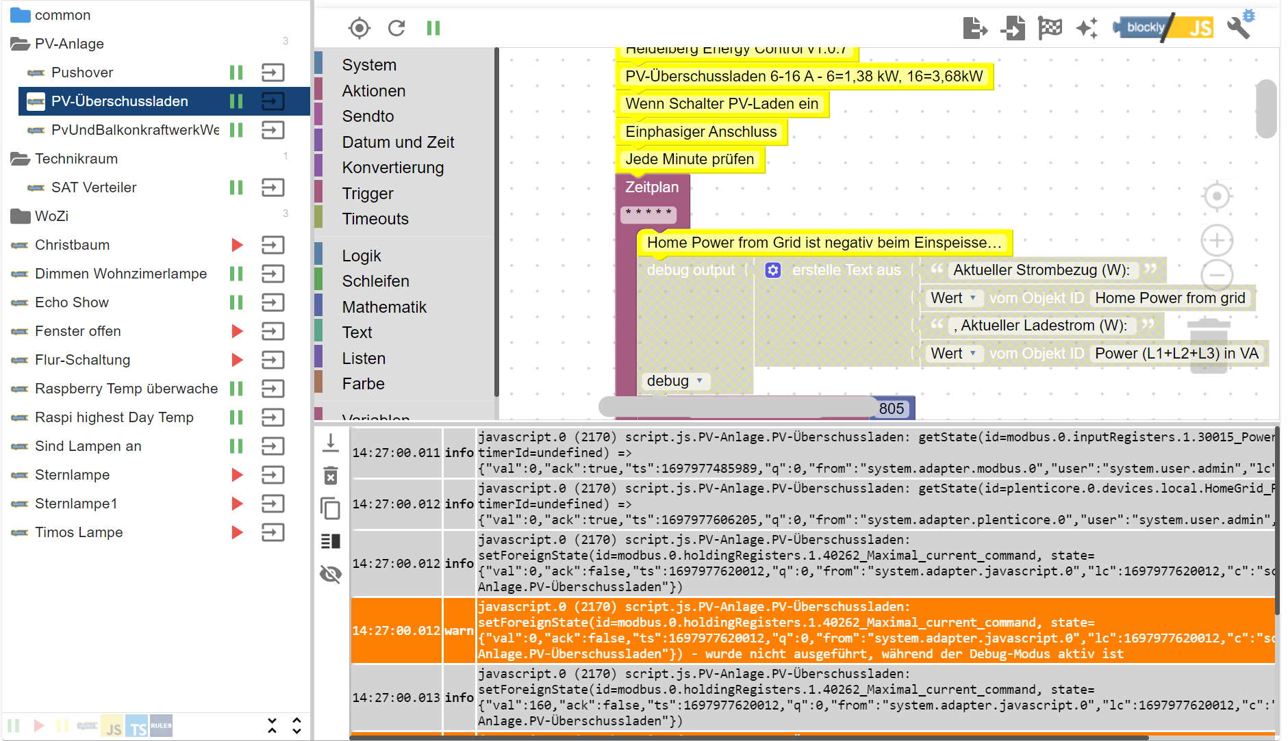Viewport: 1288px width, 741px height.
Task: Open the Aktionen block category
Action: click(374, 91)
